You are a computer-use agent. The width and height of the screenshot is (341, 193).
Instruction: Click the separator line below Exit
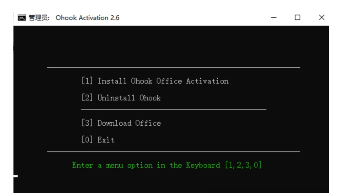pos(173,152)
